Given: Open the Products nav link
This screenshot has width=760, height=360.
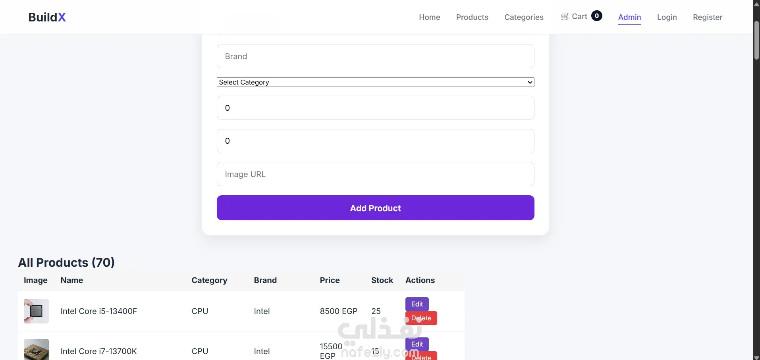Looking at the screenshot, I should [x=472, y=17].
